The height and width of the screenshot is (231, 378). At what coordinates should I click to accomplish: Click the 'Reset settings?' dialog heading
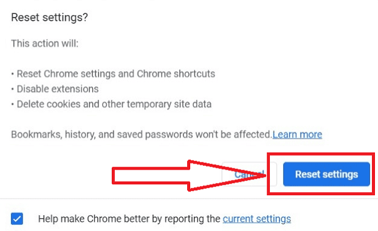pyautogui.click(x=50, y=18)
